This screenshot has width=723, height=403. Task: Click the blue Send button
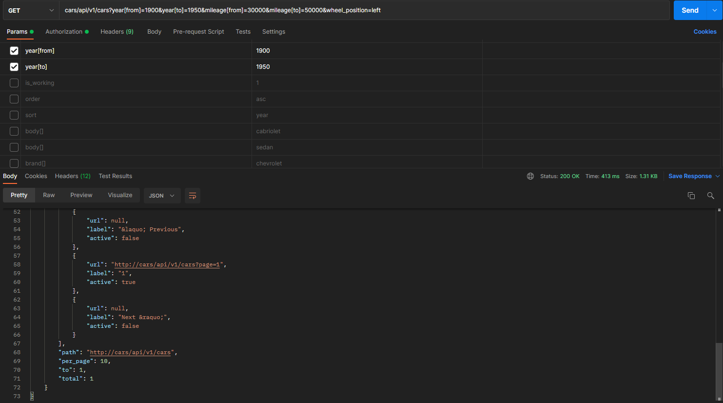pyautogui.click(x=690, y=10)
